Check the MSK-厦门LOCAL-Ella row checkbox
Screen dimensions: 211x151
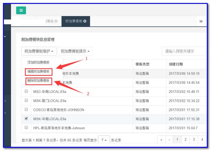[x=26, y=100]
